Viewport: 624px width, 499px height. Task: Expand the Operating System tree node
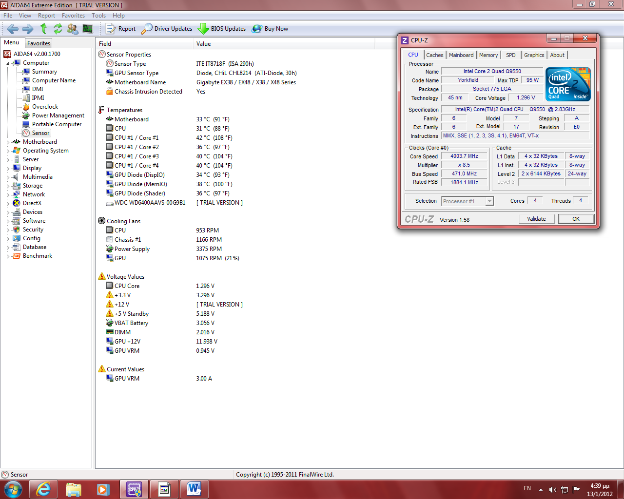[x=8, y=151]
